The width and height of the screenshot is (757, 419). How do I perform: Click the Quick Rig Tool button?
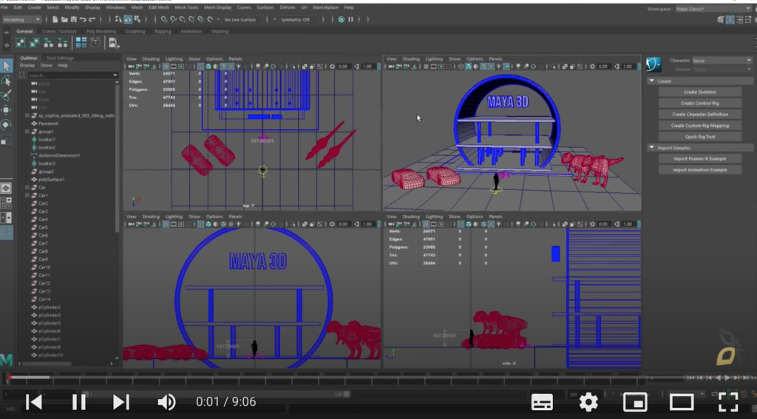(x=699, y=137)
